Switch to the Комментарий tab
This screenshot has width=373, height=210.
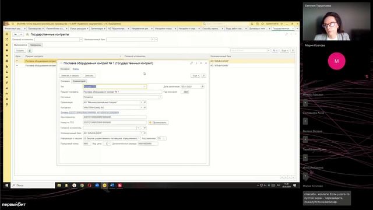(x=79, y=81)
